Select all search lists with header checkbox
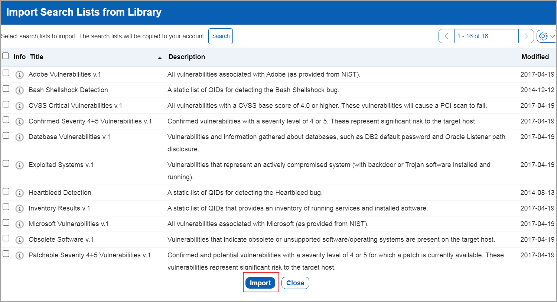Image resolution: width=557 pixels, height=302 pixels. coord(6,56)
